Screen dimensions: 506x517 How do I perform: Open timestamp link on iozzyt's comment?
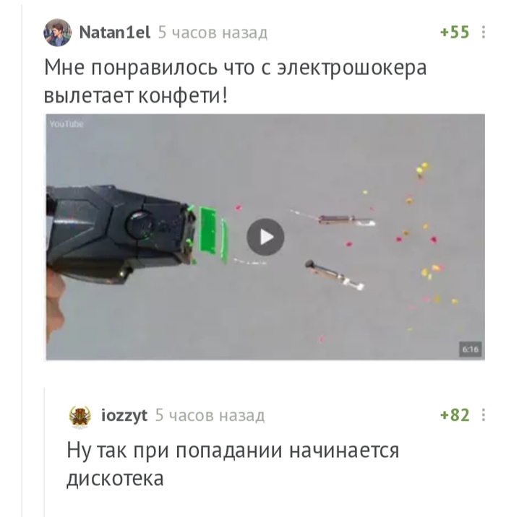pos(210,415)
